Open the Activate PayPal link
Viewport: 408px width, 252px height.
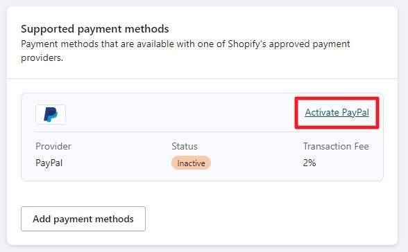(337, 112)
